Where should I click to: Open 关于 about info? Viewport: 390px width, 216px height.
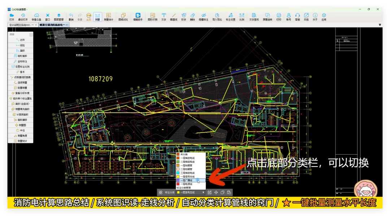(x=315, y=17)
